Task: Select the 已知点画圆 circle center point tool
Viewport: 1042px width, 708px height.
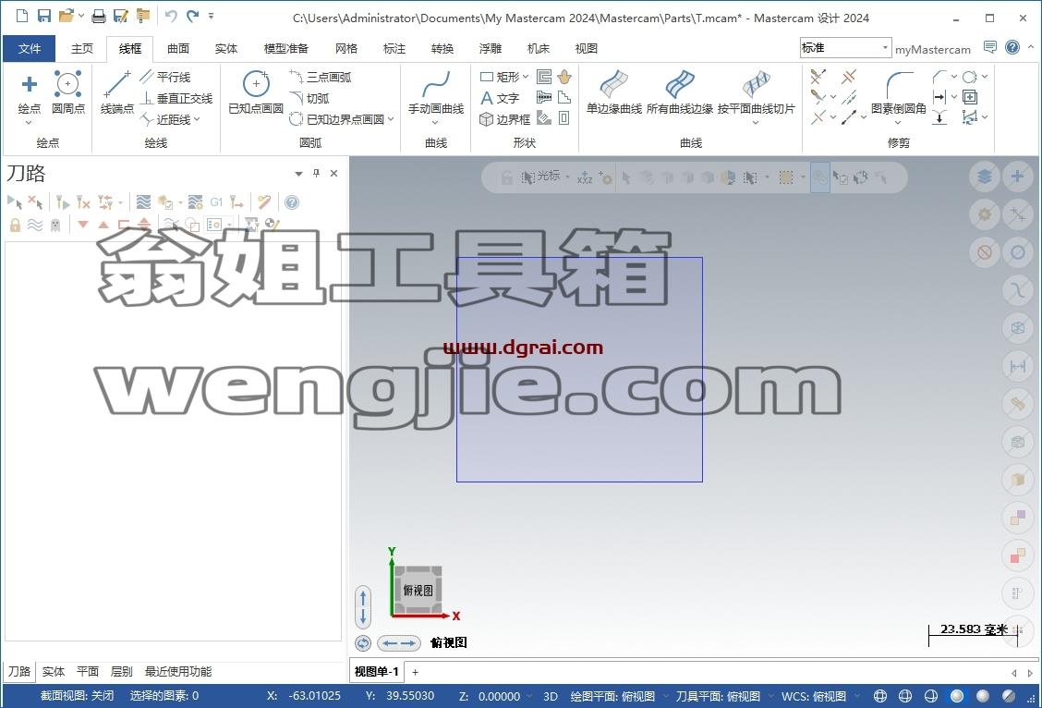Action: (x=256, y=92)
